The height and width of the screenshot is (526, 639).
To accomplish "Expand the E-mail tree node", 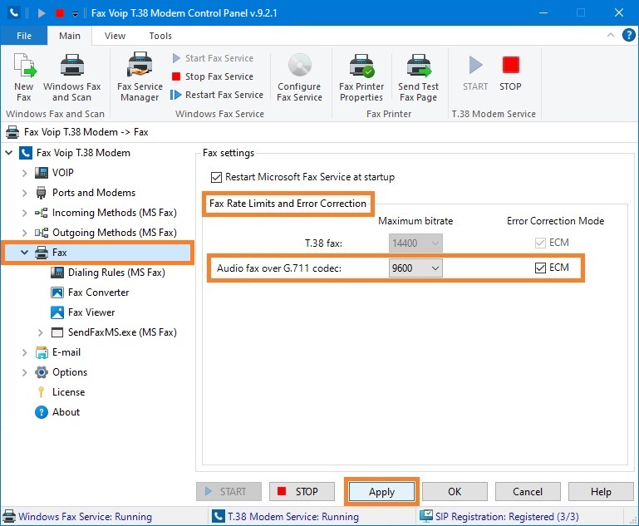I will (x=25, y=352).
